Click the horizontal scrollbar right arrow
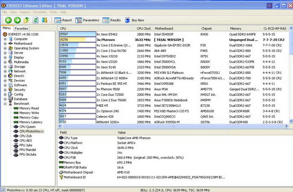 (x=286, y=126)
